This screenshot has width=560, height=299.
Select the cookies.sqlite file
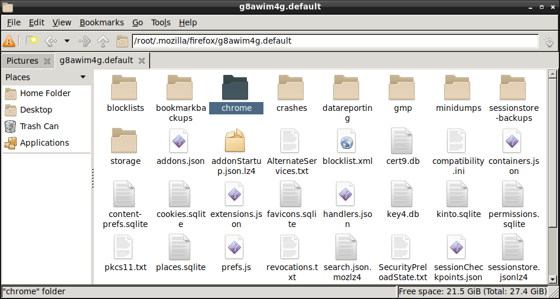(x=181, y=205)
